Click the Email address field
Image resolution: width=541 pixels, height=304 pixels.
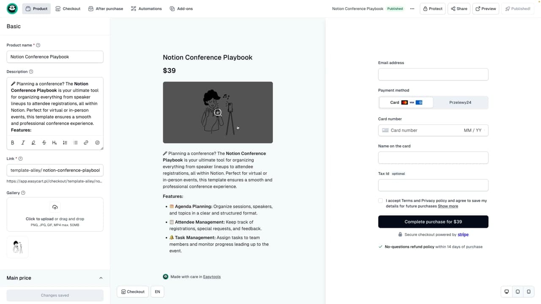point(433,74)
